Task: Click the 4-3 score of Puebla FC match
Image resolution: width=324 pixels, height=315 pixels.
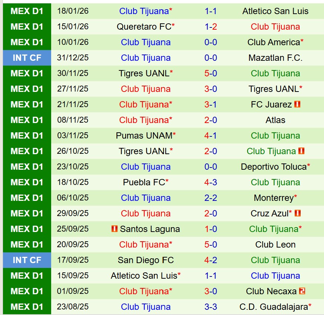Action: click(x=211, y=182)
